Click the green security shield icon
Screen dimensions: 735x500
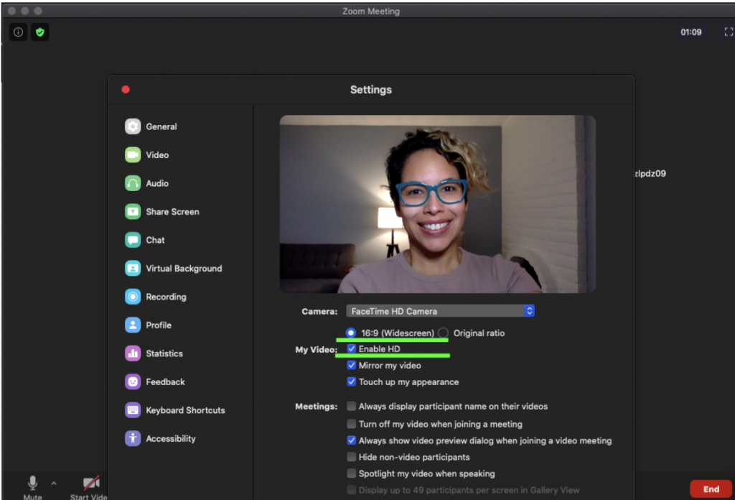[40, 32]
